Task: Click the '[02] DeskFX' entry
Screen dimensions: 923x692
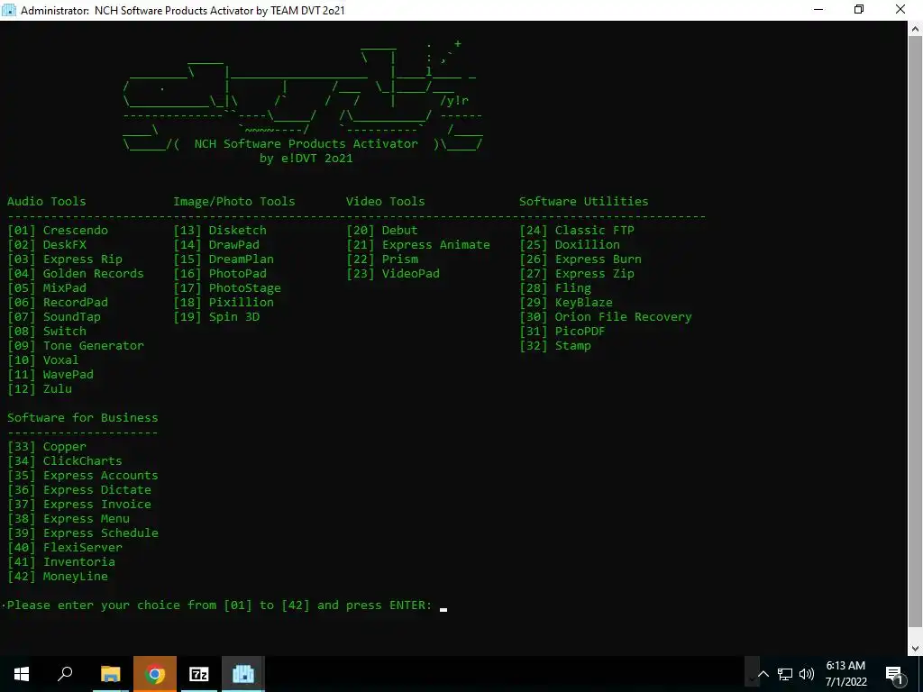Action: (x=47, y=245)
